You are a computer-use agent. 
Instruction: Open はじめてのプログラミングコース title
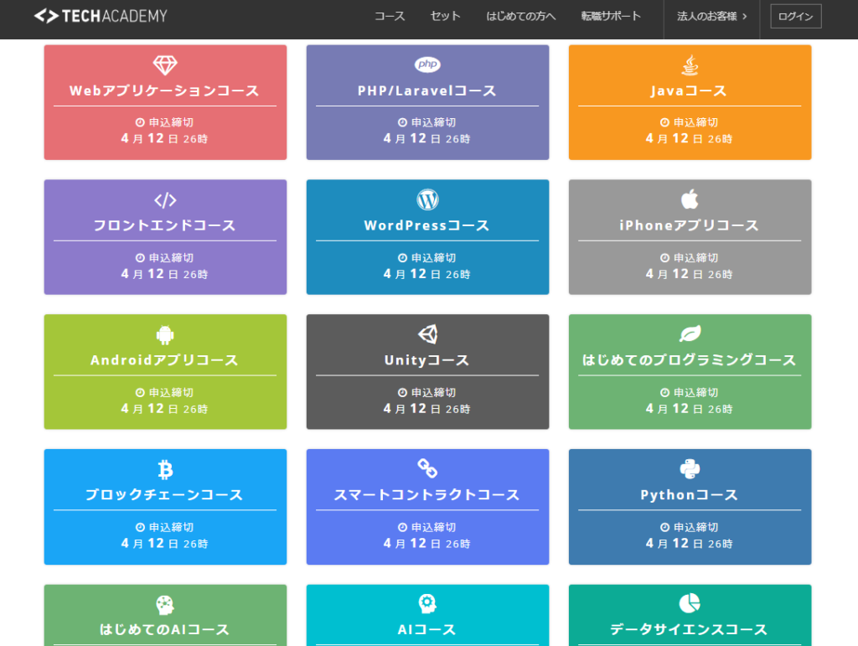tap(690, 360)
